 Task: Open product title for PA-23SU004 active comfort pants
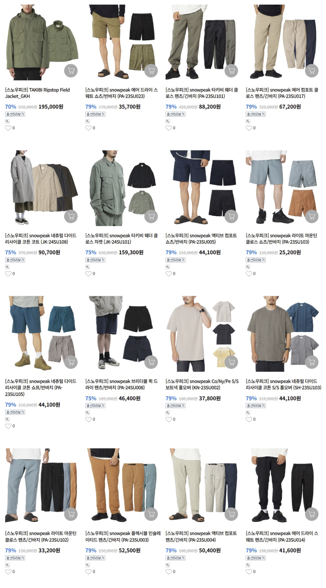pos(201,537)
